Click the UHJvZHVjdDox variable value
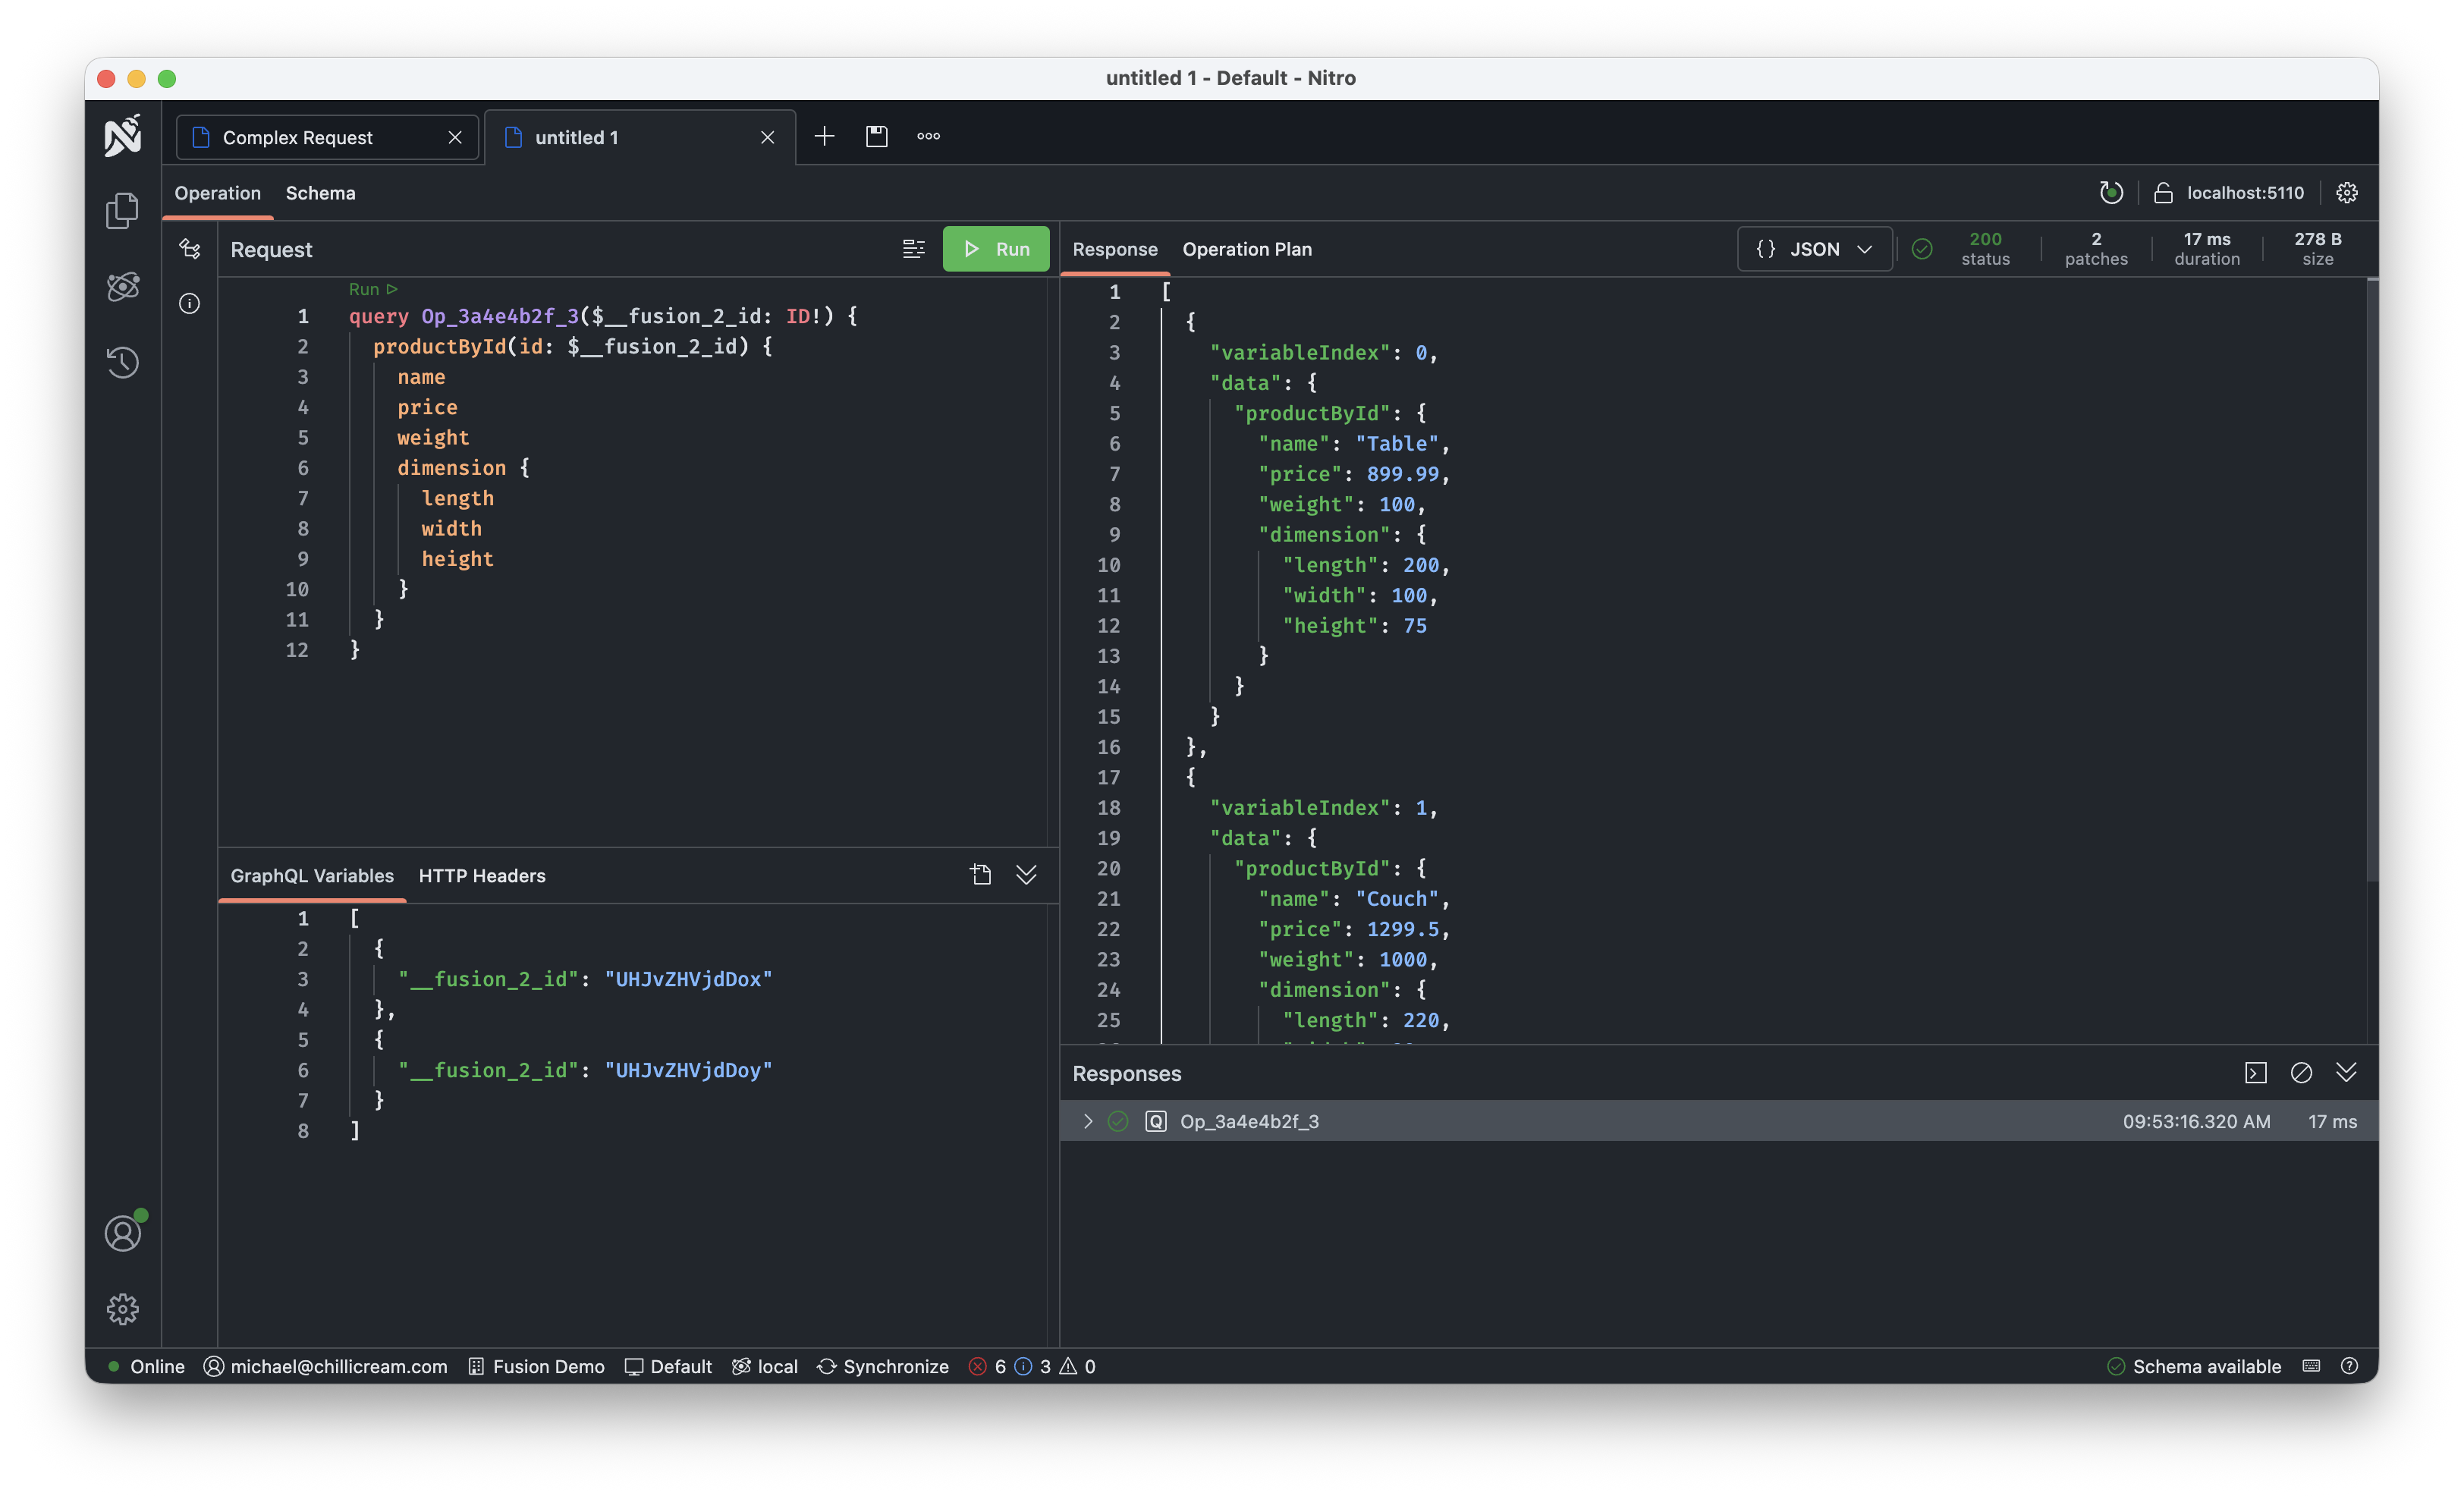 688,979
